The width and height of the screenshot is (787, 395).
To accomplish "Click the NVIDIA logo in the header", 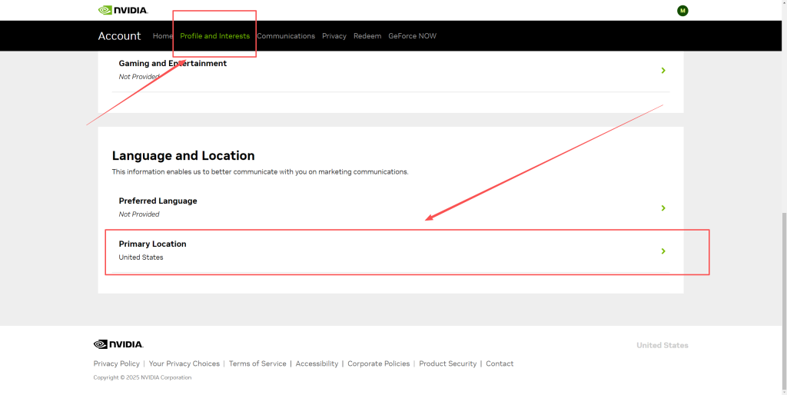I will click(123, 10).
